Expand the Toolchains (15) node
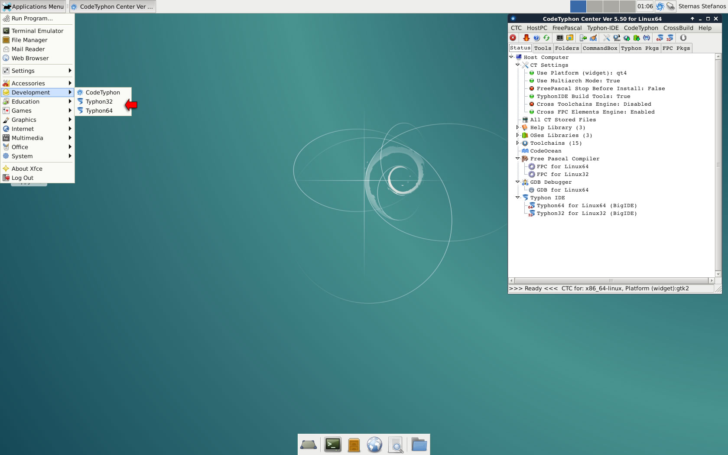The height and width of the screenshot is (455, 728). (517, 143)
